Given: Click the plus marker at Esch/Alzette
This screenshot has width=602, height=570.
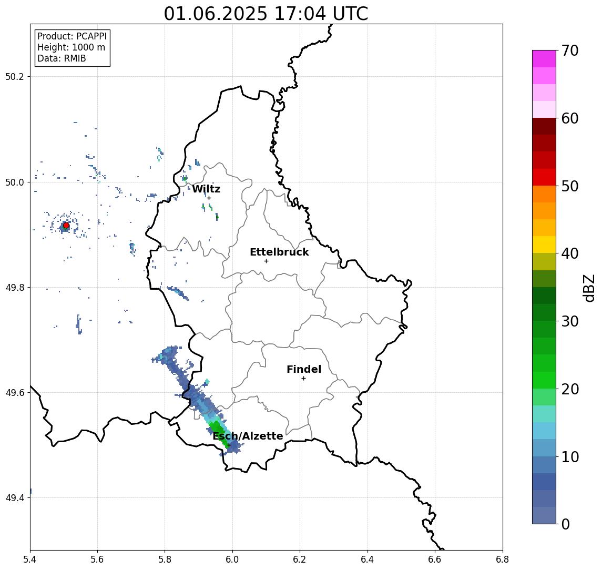Looking at the screenshot, I should tap(229, 445).
